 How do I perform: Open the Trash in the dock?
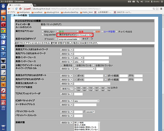click(3, 127)
